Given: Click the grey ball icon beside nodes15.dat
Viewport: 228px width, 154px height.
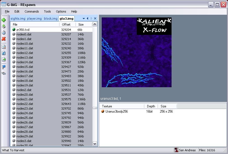Looking at the screenshot, I should pos(14,67).
